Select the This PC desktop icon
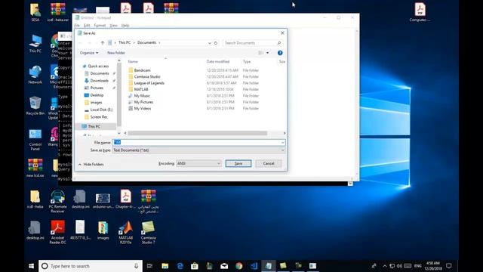This screenshot has height=272, width=483. pos(35,44)
